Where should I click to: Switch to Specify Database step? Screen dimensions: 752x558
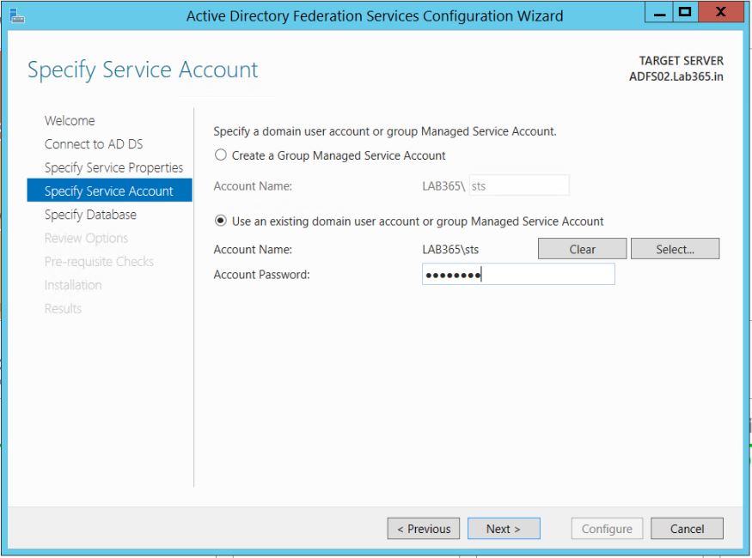click(x=90, y=215)
